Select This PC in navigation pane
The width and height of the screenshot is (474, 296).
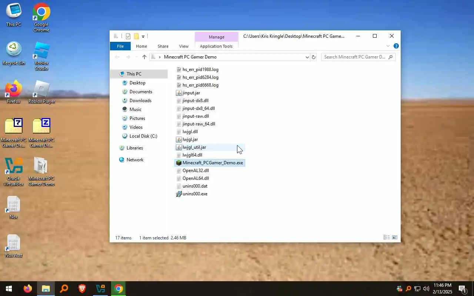(x=139, y=74)
